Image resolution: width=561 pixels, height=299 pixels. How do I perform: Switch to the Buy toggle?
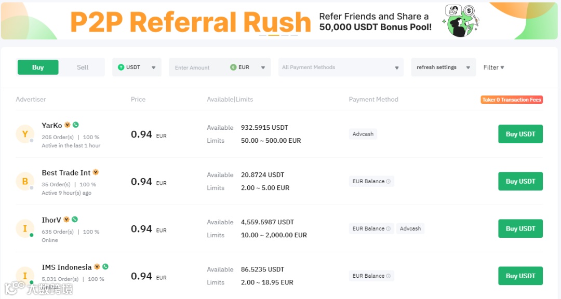[38, 67]
